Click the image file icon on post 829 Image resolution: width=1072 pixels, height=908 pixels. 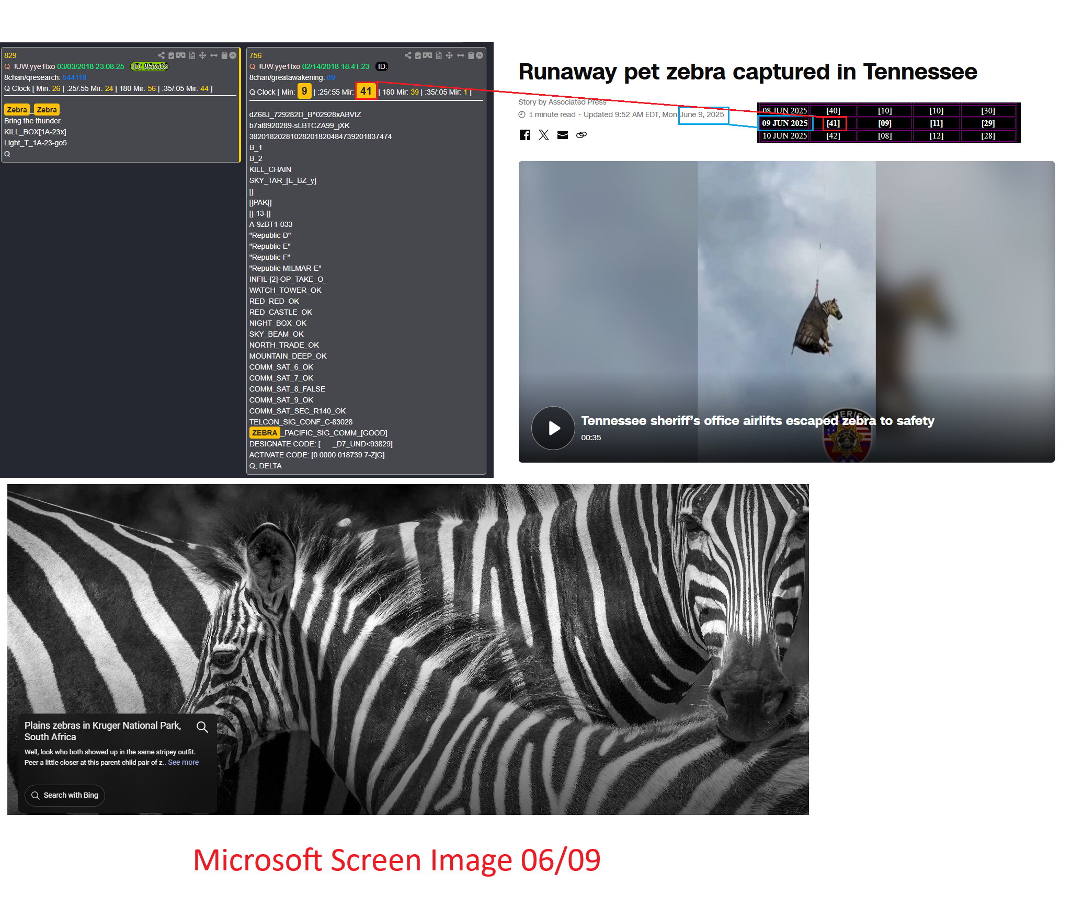192,55
